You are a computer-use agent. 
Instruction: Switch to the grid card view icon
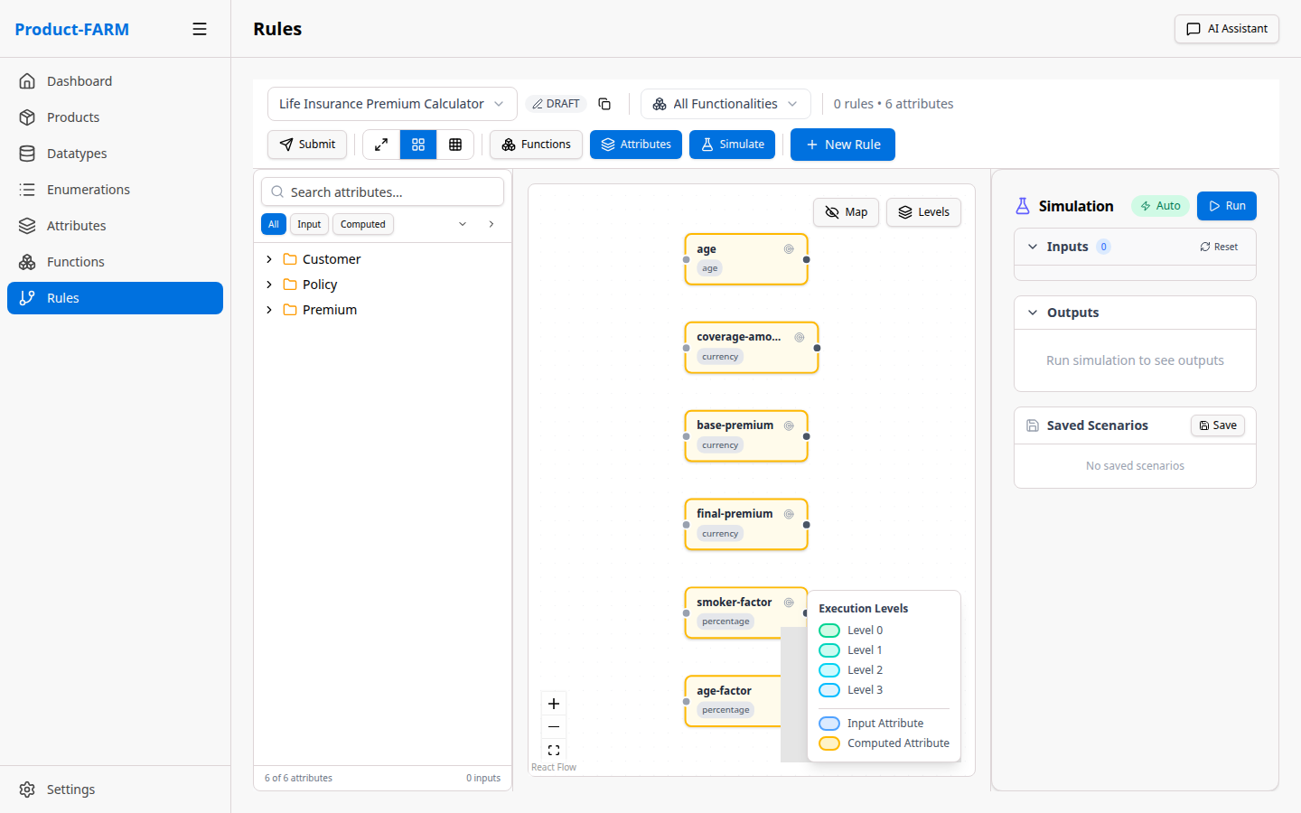coord(418,145)
